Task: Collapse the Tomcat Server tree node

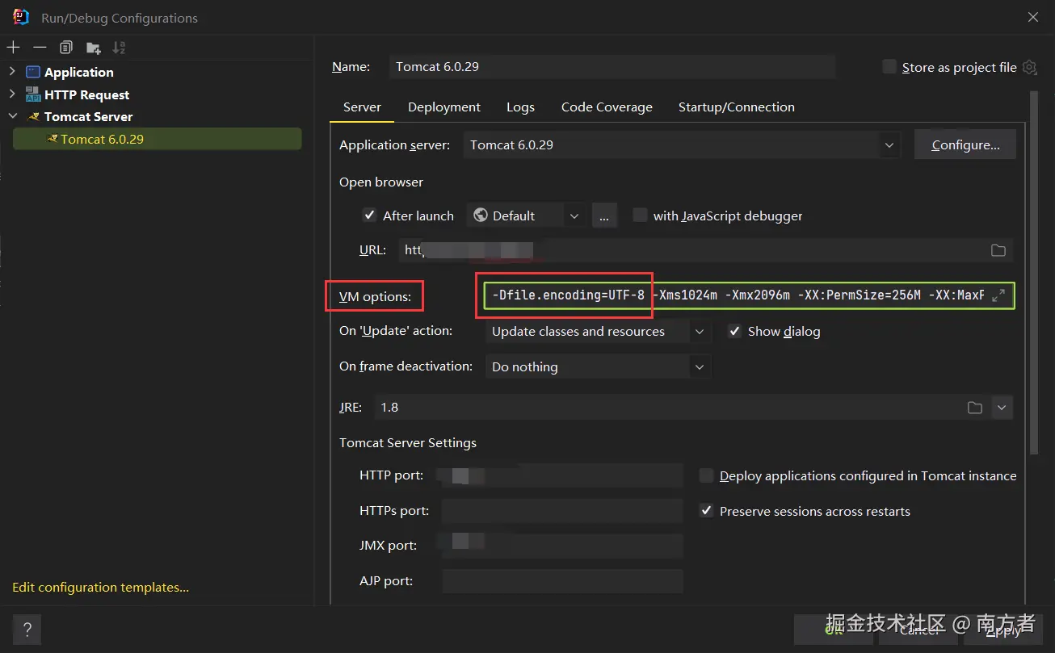Action: click(x=12, y=117)
